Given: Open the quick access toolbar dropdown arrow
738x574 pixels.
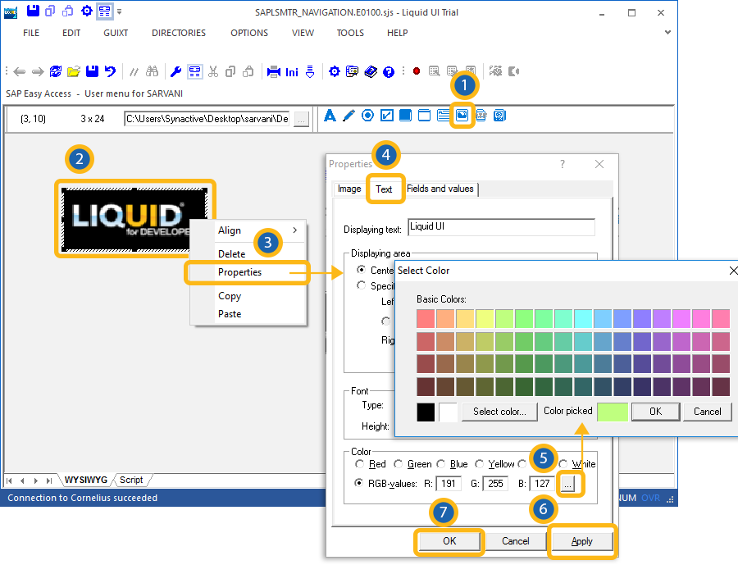Looking at the screenshot, I should point(120,12).
